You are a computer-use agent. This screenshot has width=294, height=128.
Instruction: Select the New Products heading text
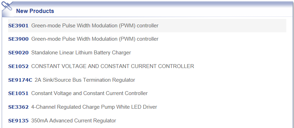click(x=35, y=11)
